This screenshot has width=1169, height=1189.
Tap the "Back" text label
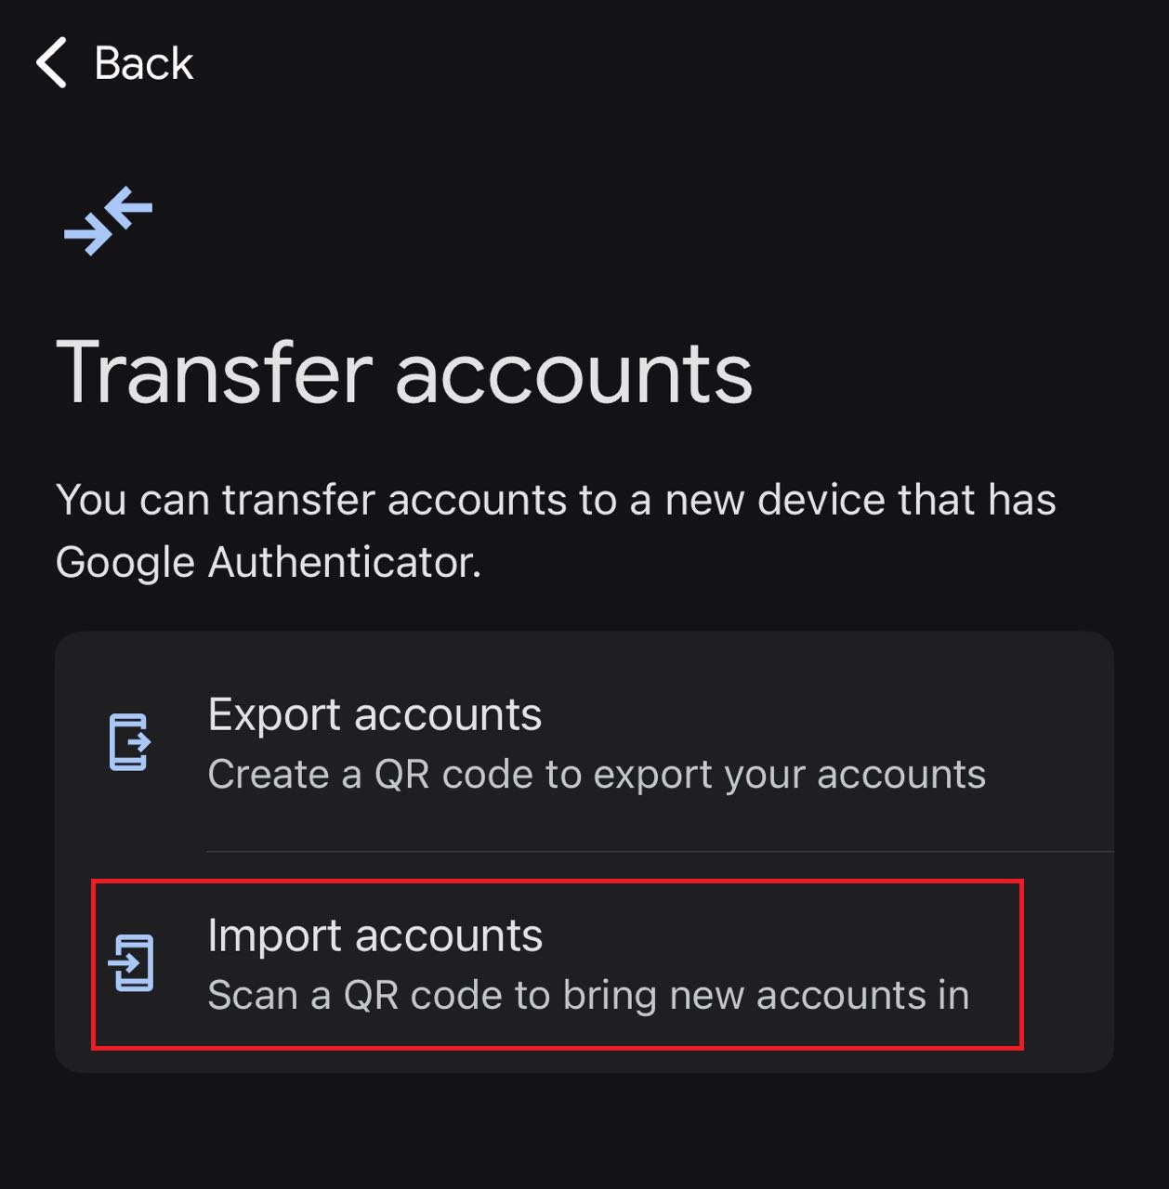point(143,64)
